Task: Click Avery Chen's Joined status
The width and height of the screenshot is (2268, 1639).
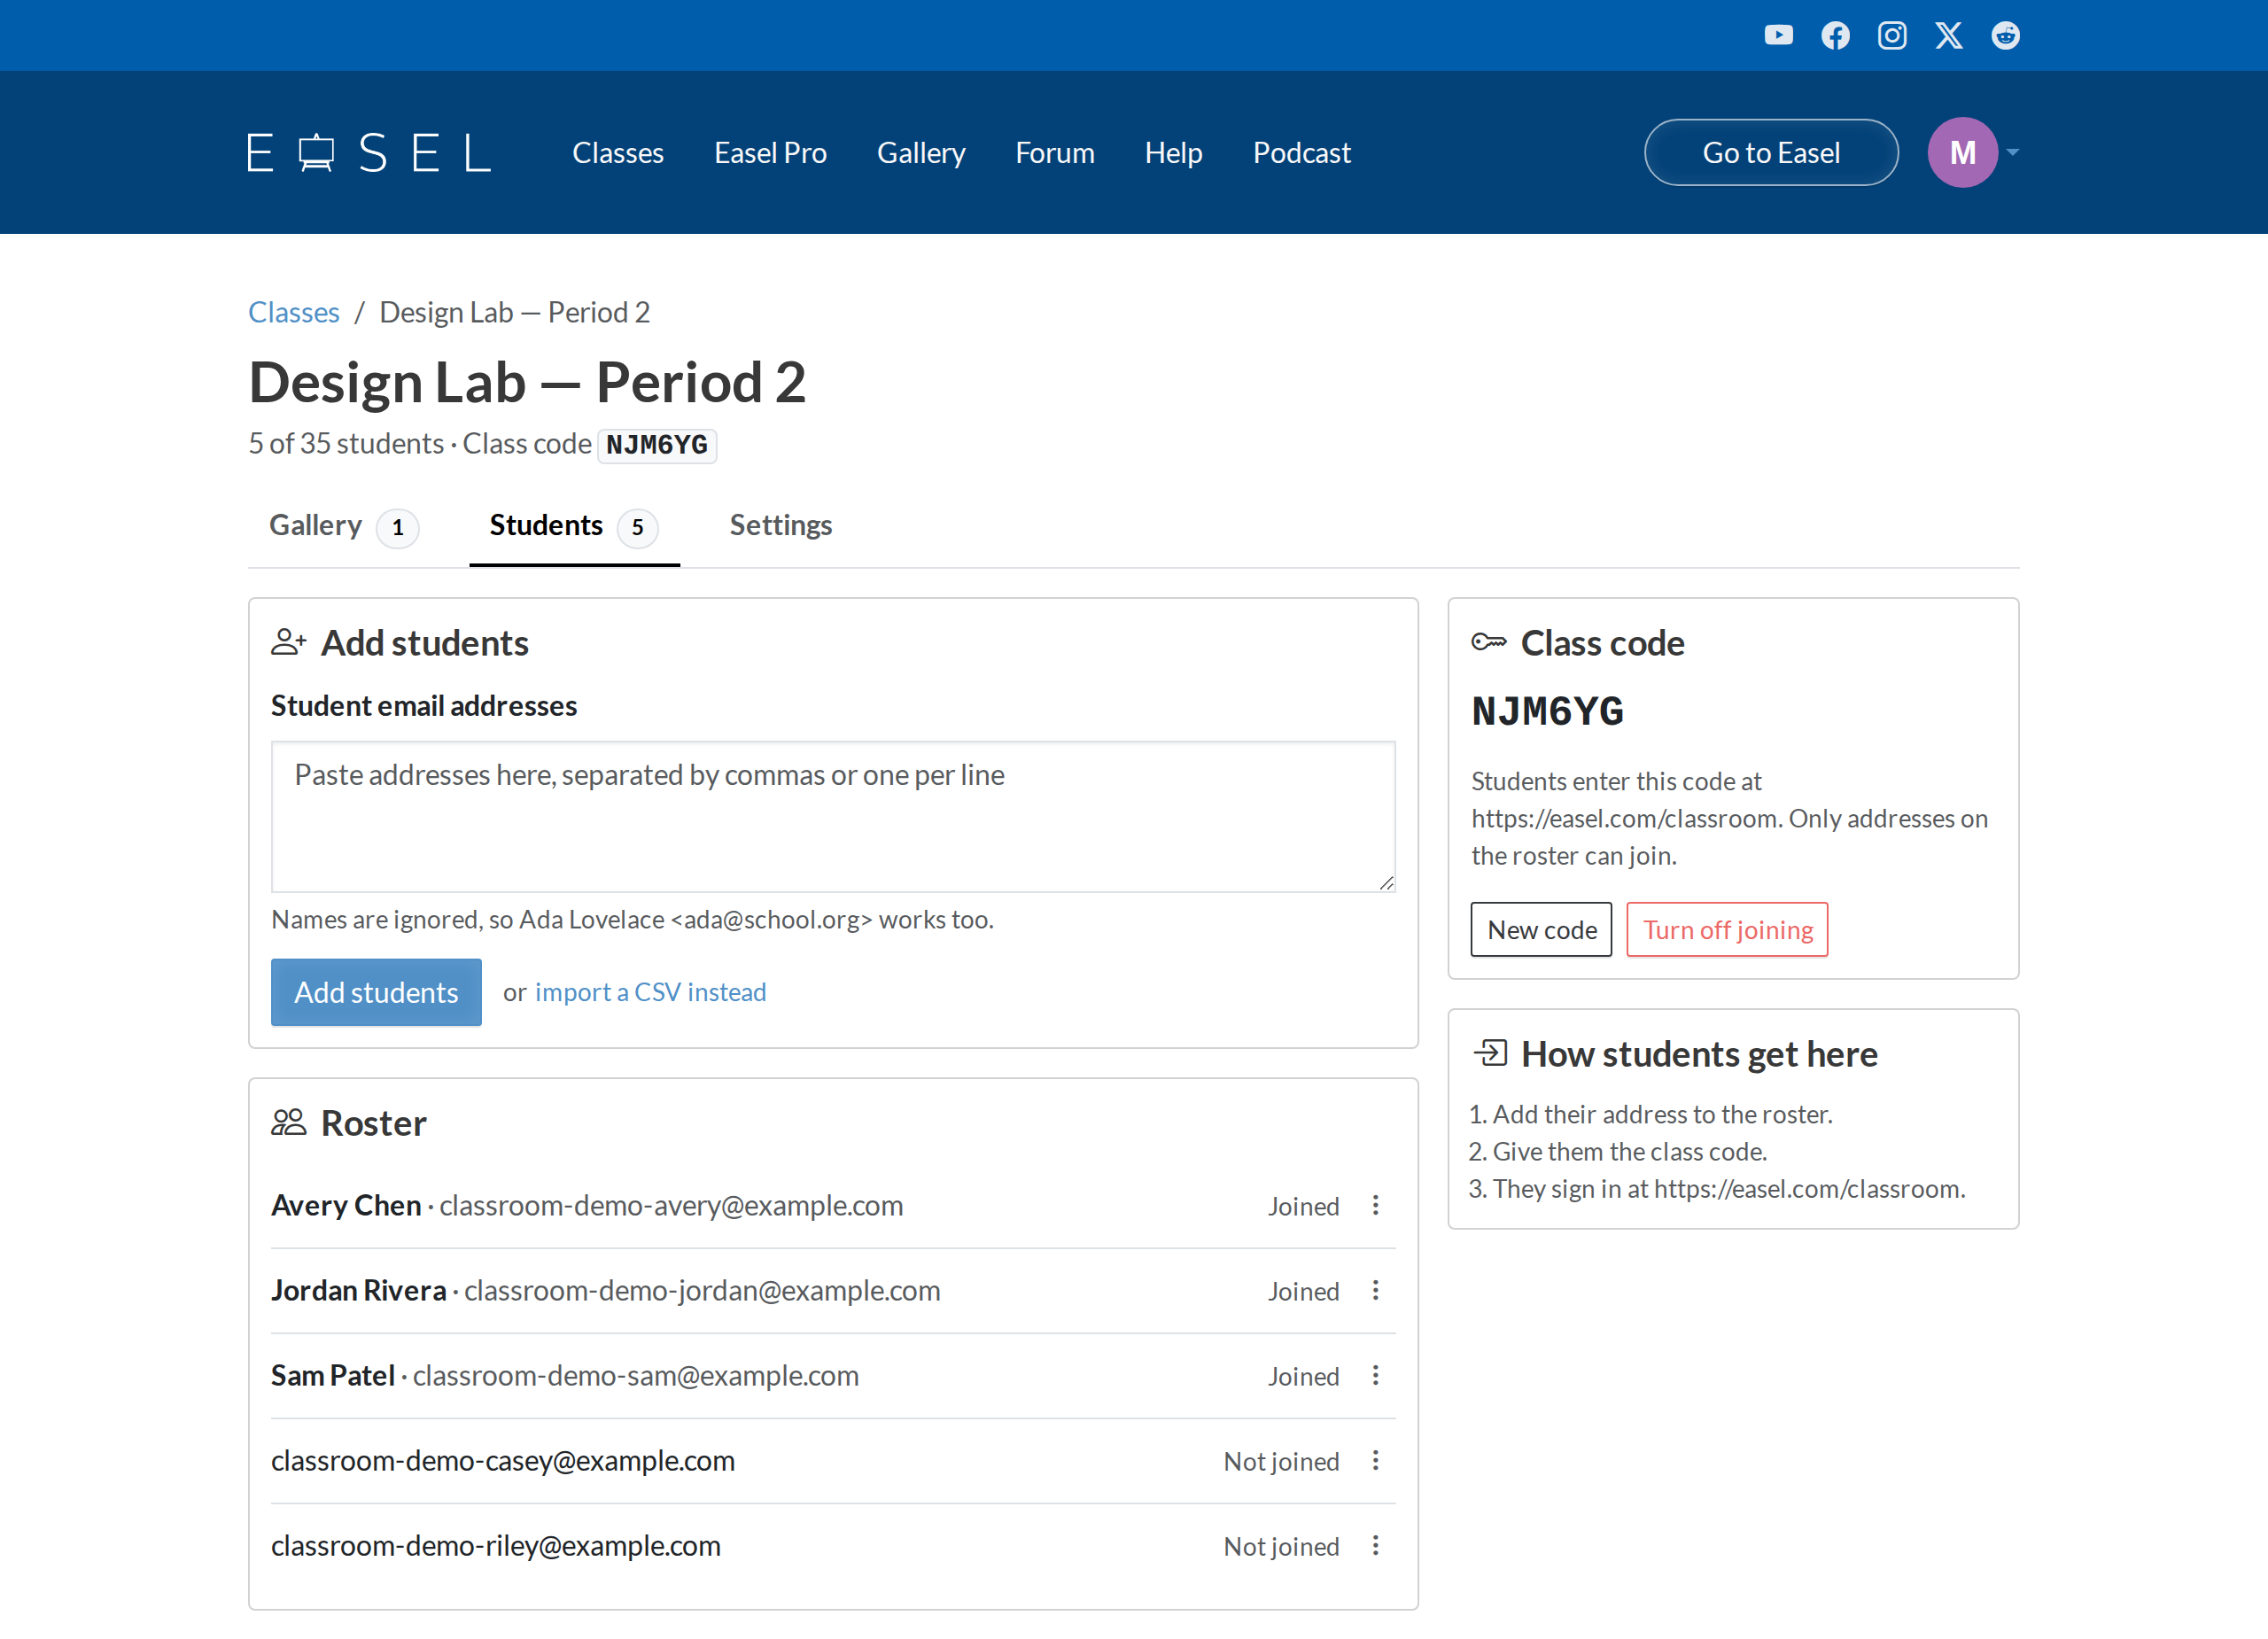Action: pyautogui.click(x=1303, y=1206)
